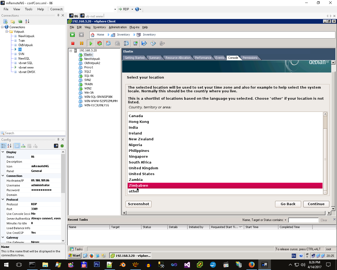Screen dimensions: 337x270
Task: Add a new connection in the Connections panel
Action: (x=5, y=21)
